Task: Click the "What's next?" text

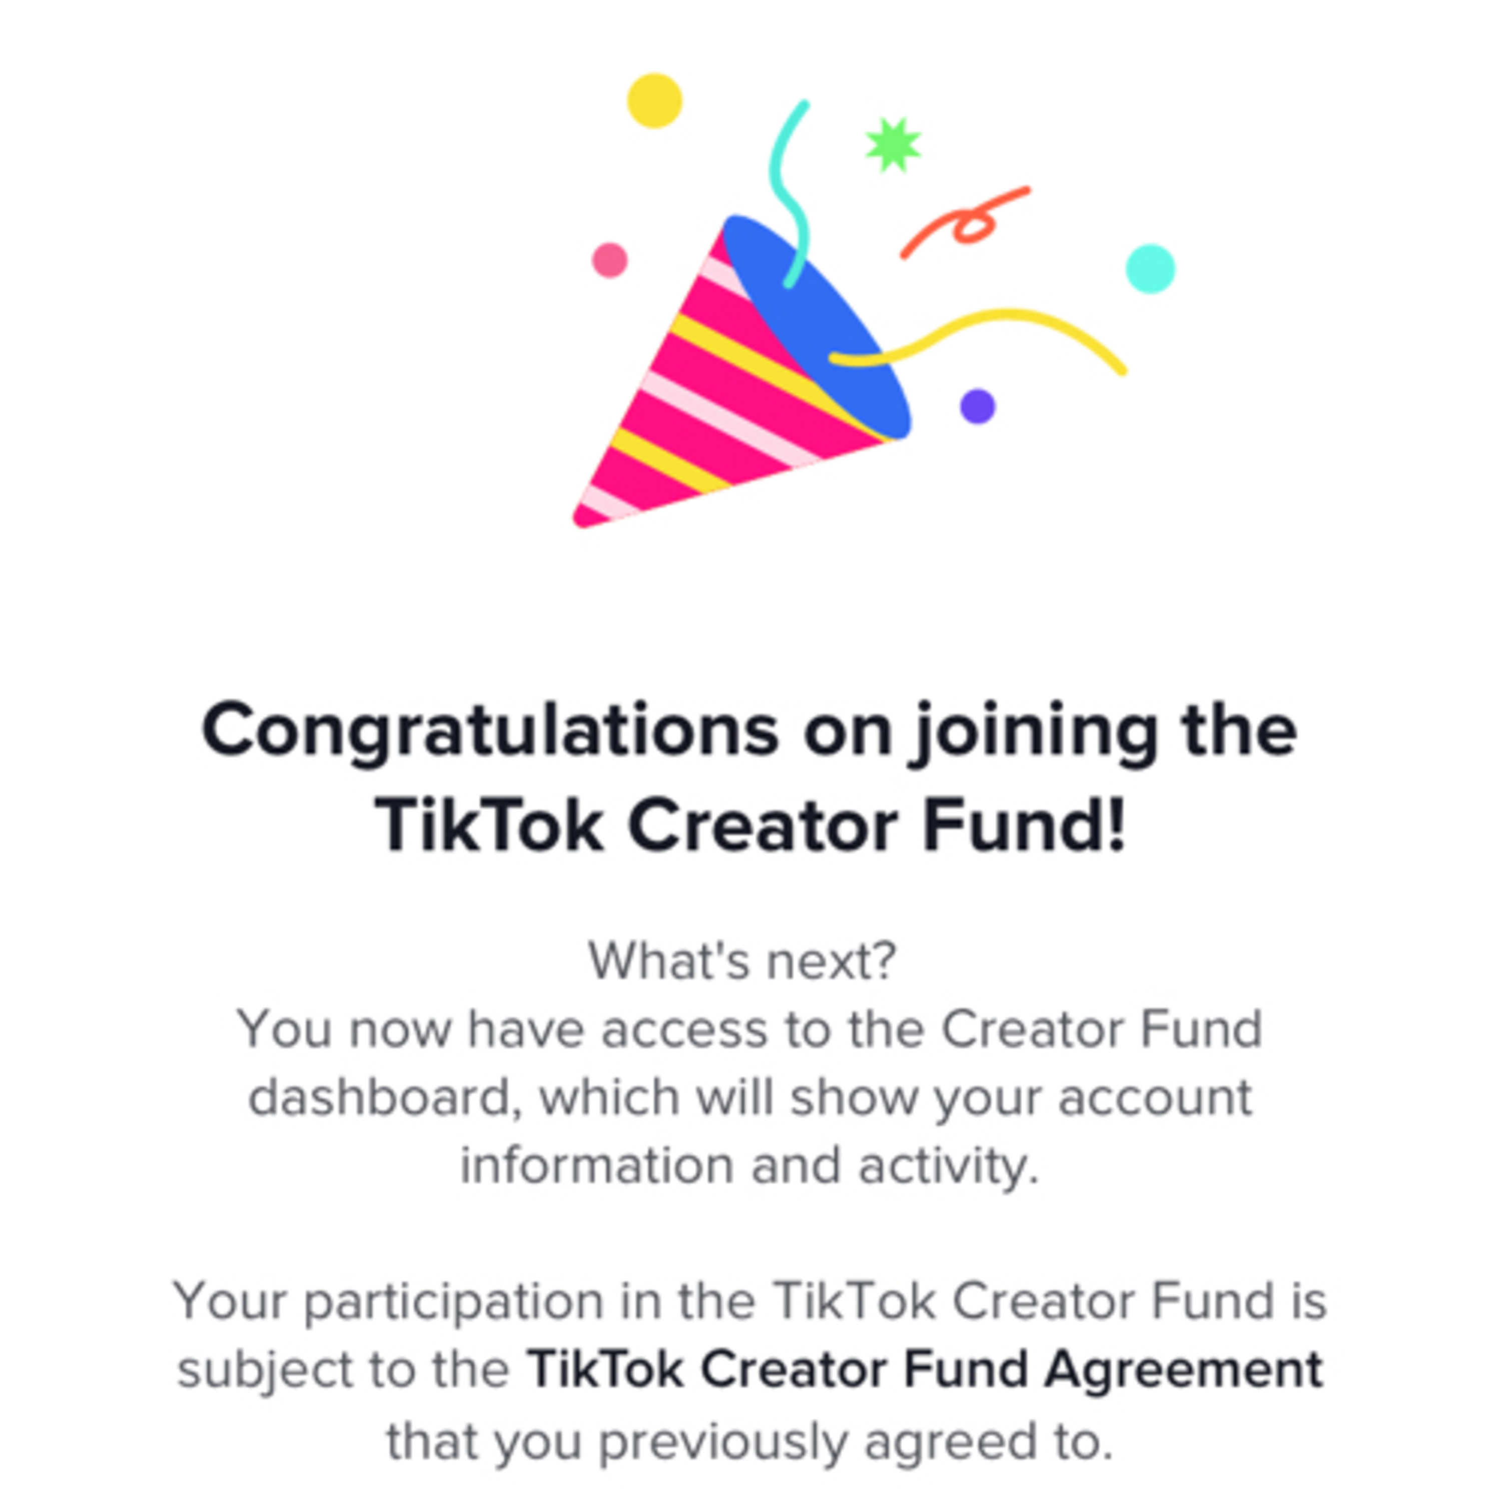Action: tap(742, 961)
